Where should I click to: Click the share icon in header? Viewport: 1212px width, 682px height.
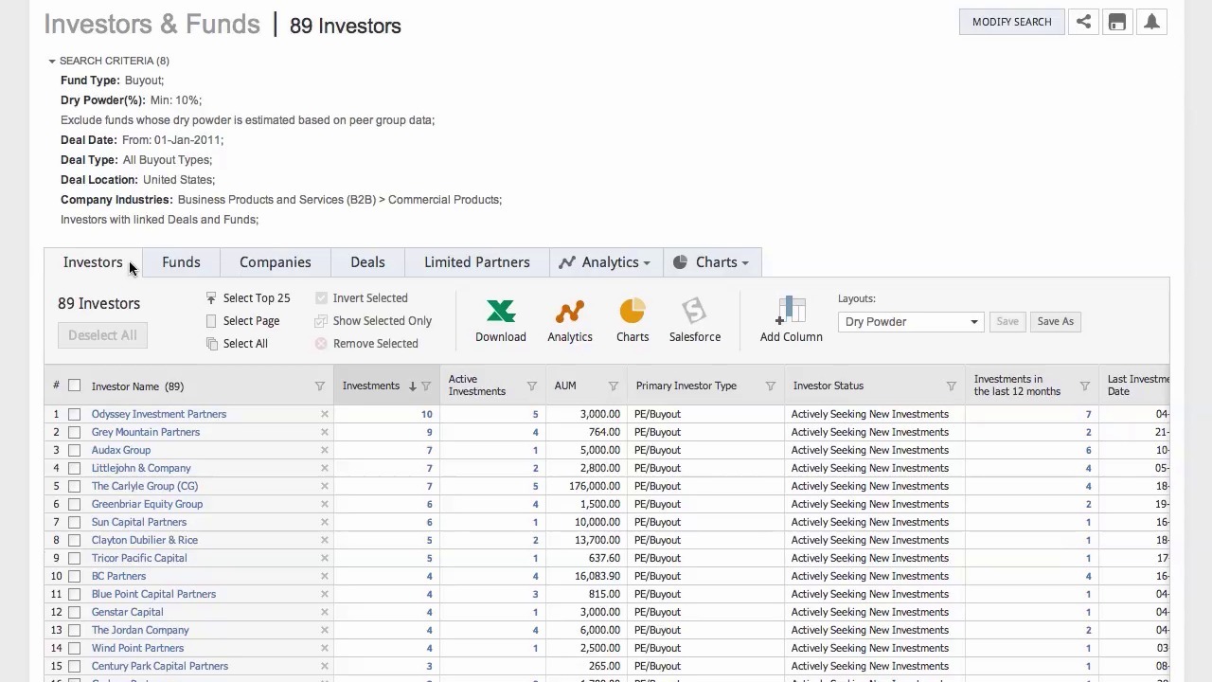tap(1083, 22)
